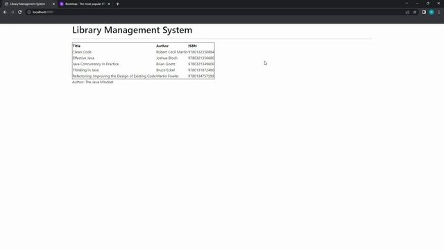Minimize the browser window

(x=418, y=3)
